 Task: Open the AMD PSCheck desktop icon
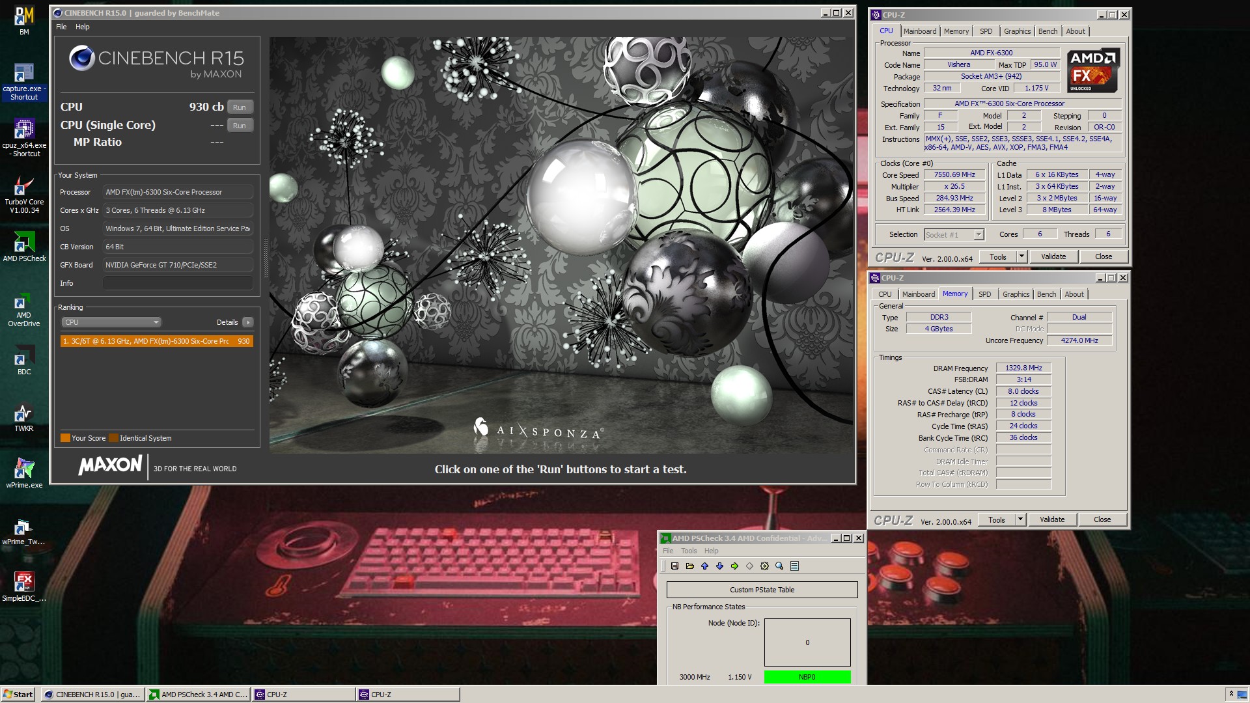(24, 247)
